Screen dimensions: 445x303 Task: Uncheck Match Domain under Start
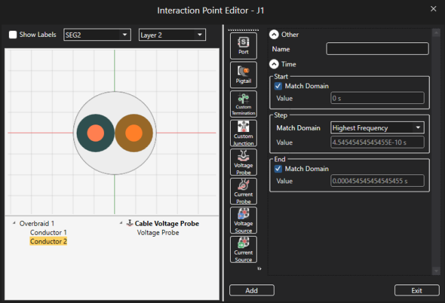(278, 86)
